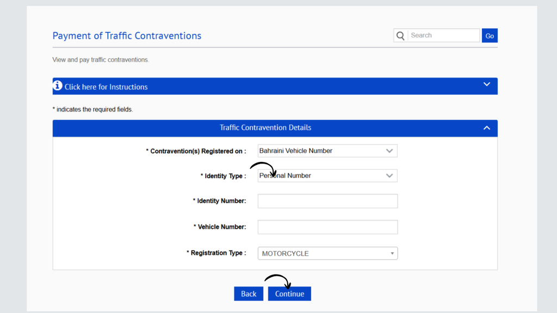The height and width of the screenshot is (313, 557).
Task: Click the Registration Type label
Action: (x=216, y=253)
